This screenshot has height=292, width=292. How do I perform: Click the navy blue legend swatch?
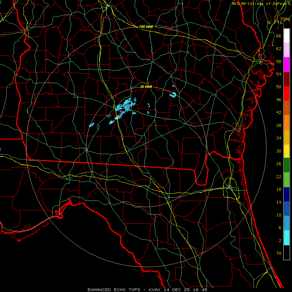286,194
